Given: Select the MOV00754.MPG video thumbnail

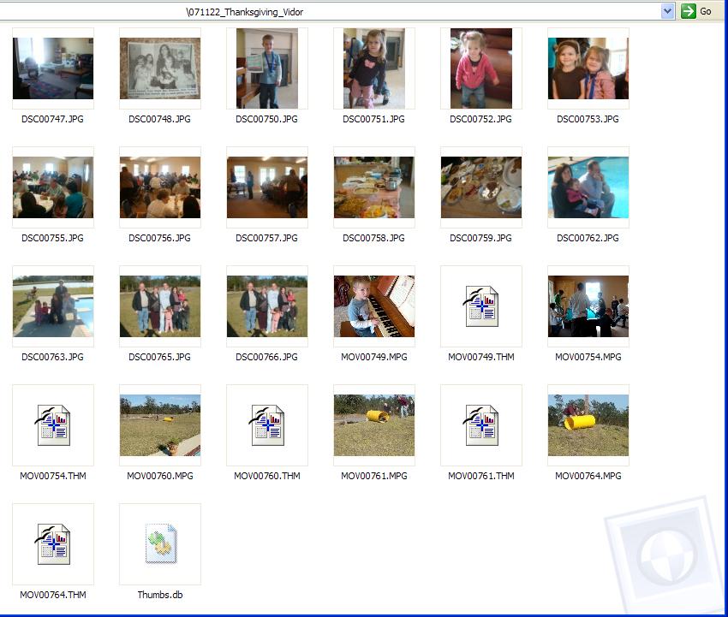Looking at the screenshot, I should 588,306.
